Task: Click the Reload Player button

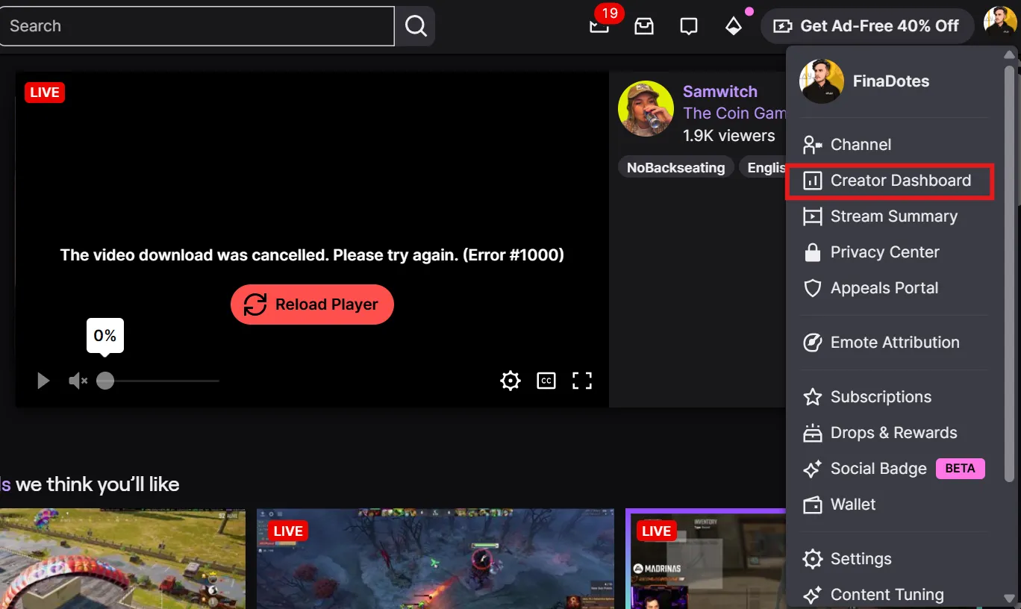Action: point(312,304)
